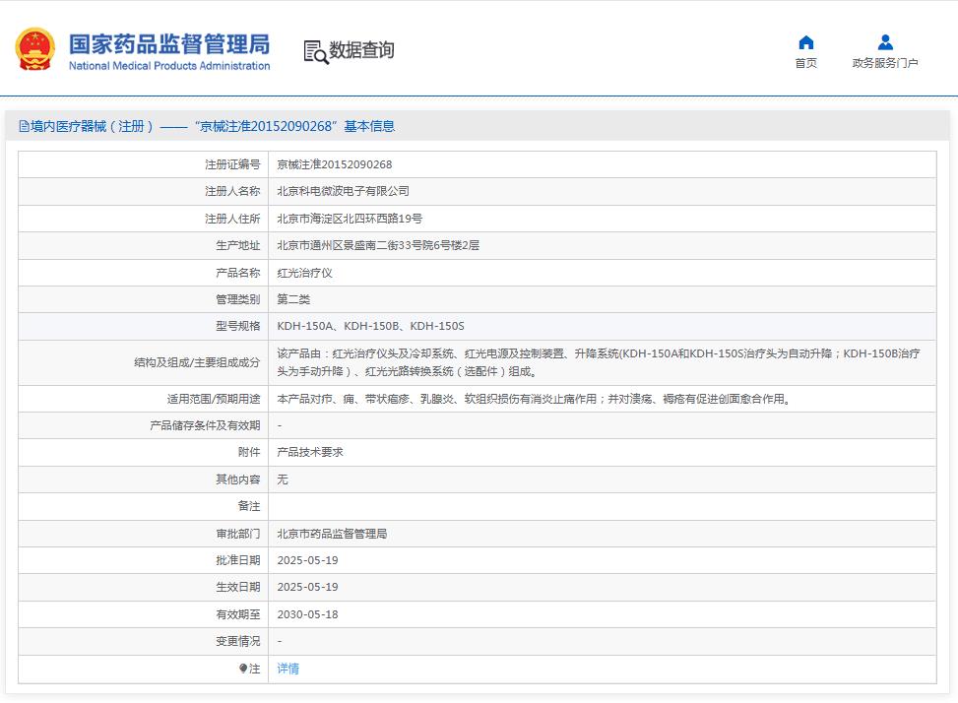Click the 政务服务门户 person icon

coord(884,40)
